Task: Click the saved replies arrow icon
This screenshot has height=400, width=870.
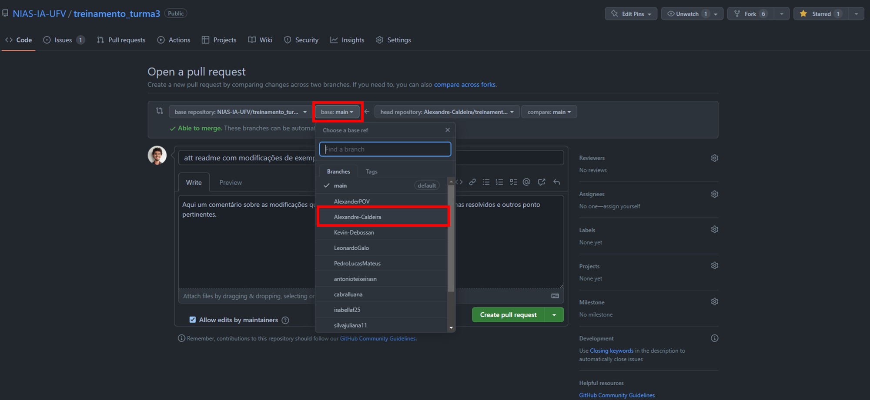Action: (556, 182)
